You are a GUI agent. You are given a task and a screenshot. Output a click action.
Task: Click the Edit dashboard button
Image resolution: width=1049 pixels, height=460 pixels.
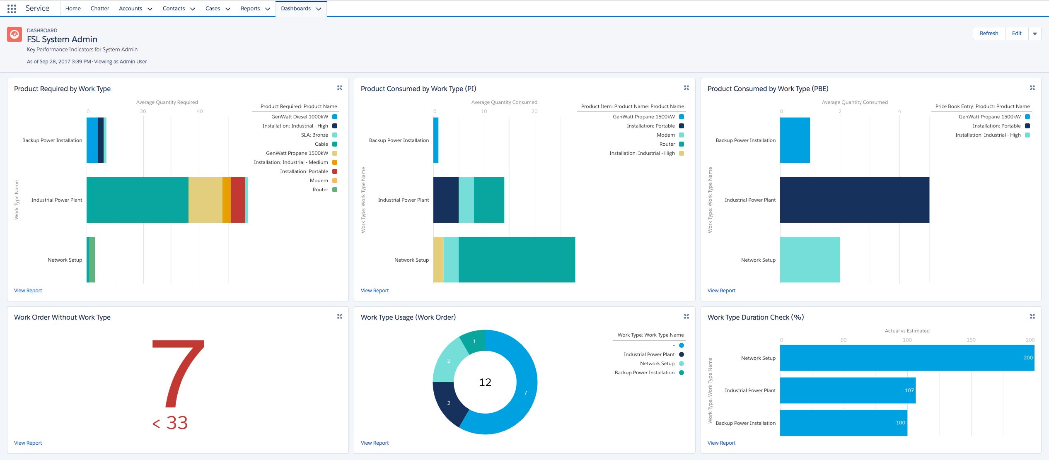pos(1017,34)
